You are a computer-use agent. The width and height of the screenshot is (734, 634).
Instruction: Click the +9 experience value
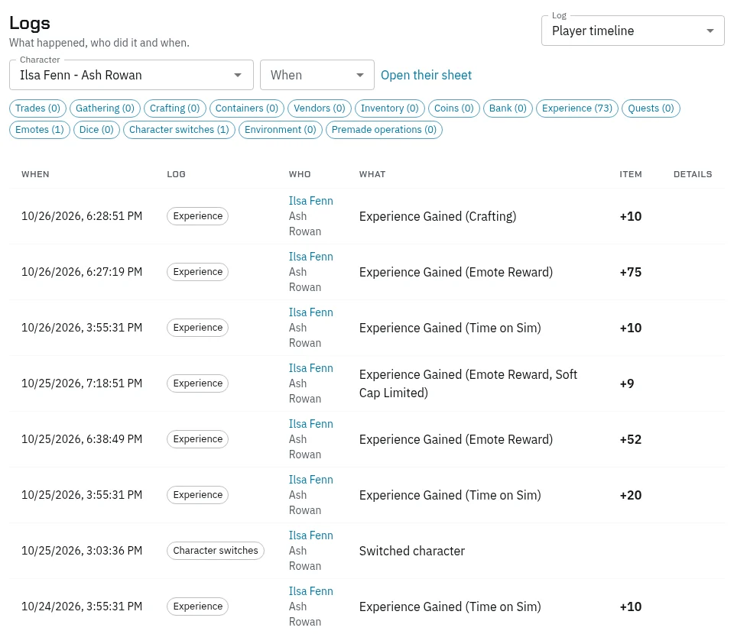pos(627,384)
